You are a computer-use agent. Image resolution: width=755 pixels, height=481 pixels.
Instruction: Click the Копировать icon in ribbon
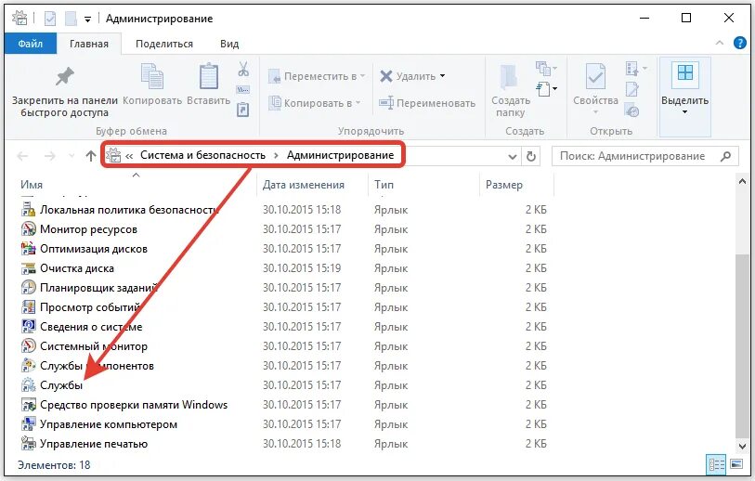click(x=152, y=76)
